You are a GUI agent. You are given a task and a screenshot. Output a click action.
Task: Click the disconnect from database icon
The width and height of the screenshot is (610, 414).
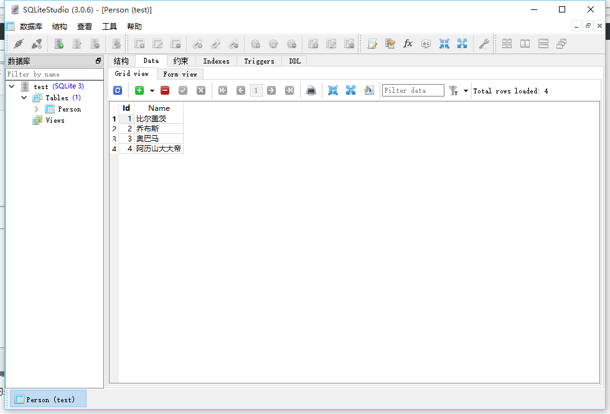click(x=37, y=44)
